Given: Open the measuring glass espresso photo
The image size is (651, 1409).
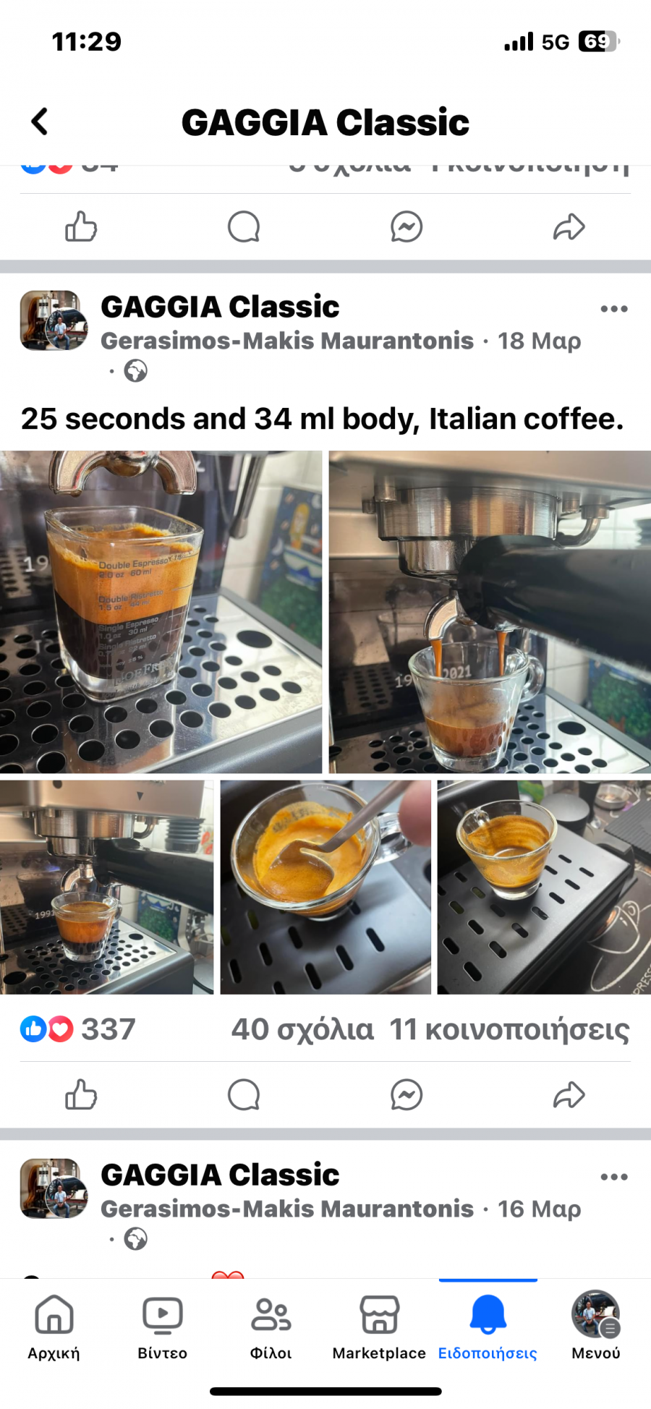Looking at the screenshot, I should click(x=161, y=612).
